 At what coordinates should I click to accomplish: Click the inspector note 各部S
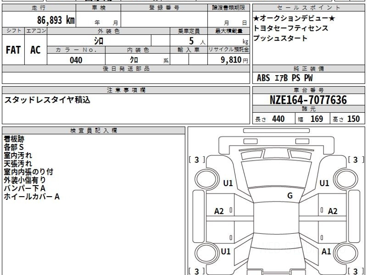tap(14, 147)
